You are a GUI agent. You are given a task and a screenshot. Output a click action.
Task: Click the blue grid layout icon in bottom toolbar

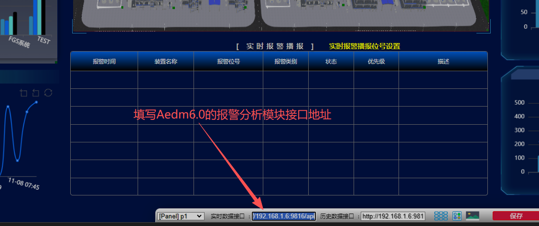coord(441,216)
